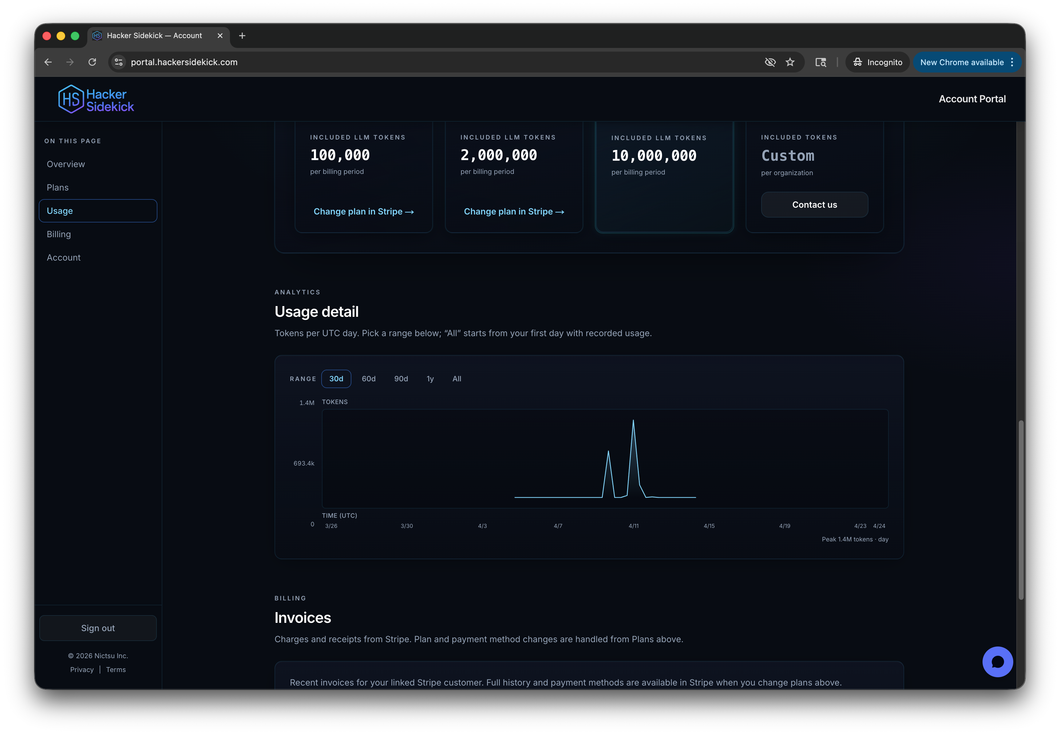Select the 90d range

[x=401, y=379]
